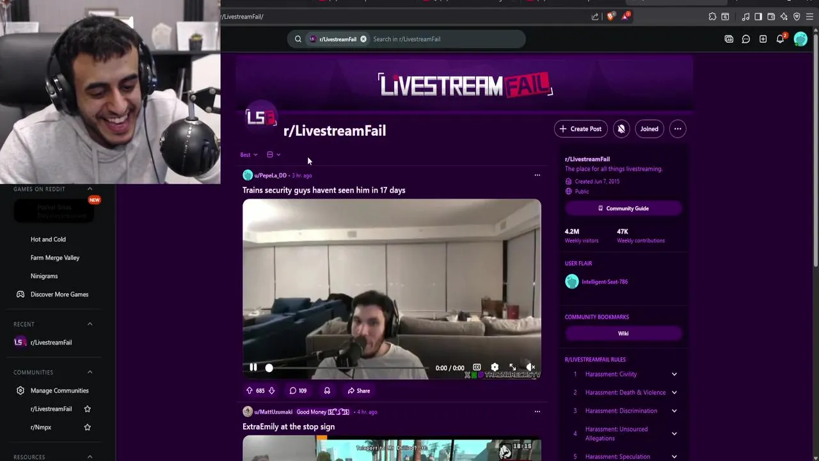This screenshot has width=819, height=461.
Task: Open the Reddit advertise icon
Action: (x=729, y=39)
